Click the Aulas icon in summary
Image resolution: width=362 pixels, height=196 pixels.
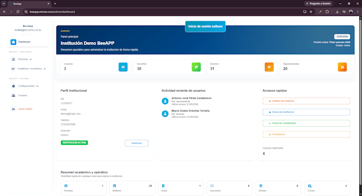163,186
